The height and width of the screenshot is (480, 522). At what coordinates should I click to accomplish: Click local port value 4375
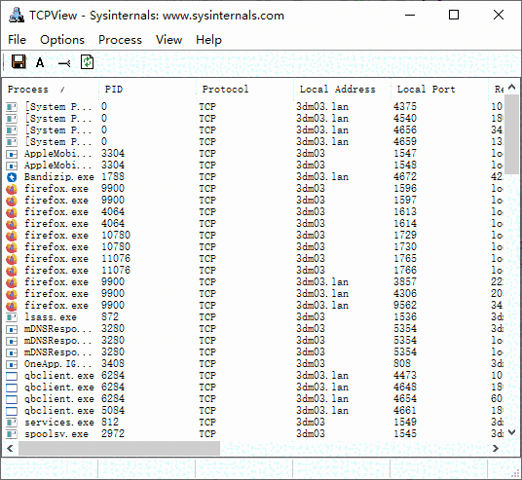[x=405, y=106]
